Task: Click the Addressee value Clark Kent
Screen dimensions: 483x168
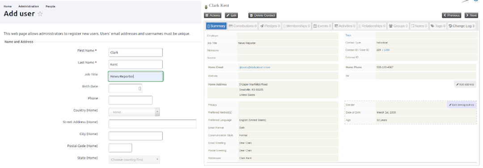Action: [x=245, y=158]
